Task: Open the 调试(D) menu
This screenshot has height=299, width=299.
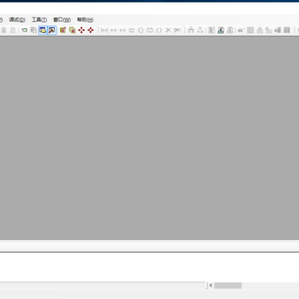Action: (x=17, y=20)
